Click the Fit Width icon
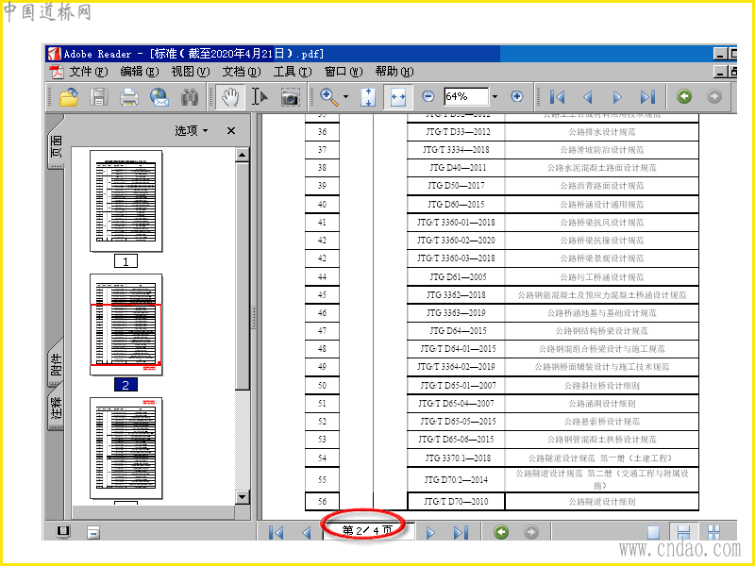The height and width of the screenshot is (566, 755). pos(398,97)
